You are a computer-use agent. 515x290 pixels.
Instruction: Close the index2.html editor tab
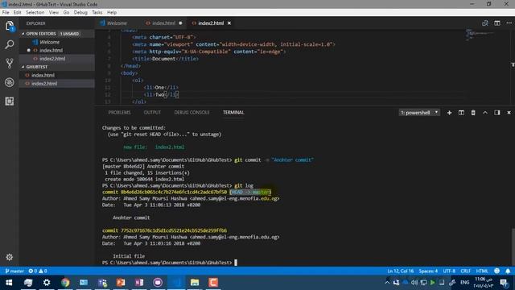229,23
